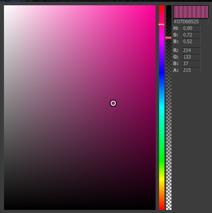Screen dimensions: 212x213
Task: Click the G green value 133 field
Action: coord(191,57)
